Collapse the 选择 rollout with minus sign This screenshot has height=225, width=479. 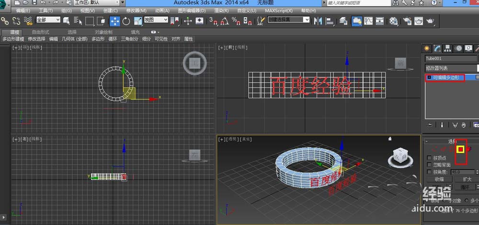point(426,141)
